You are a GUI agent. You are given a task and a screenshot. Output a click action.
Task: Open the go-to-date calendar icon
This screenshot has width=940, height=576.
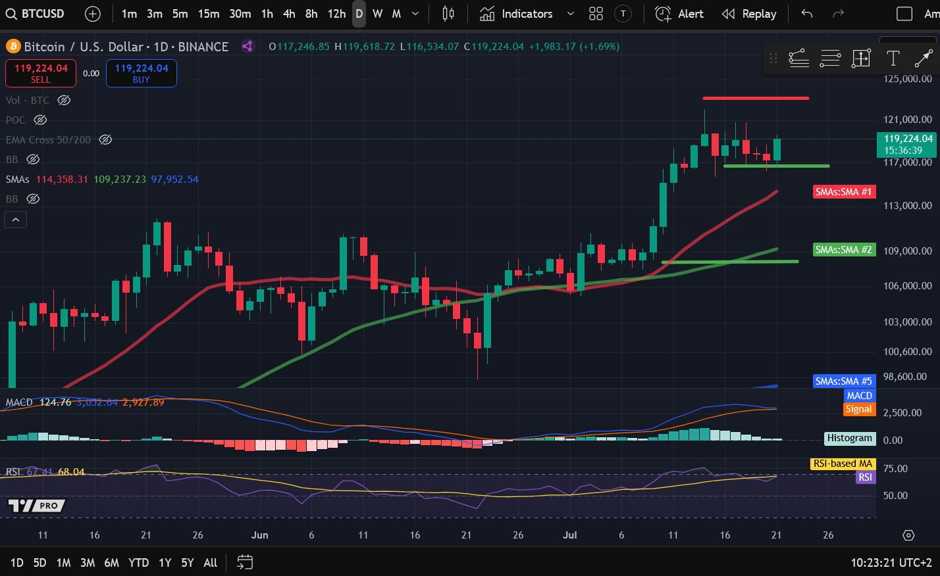point(245,562)
